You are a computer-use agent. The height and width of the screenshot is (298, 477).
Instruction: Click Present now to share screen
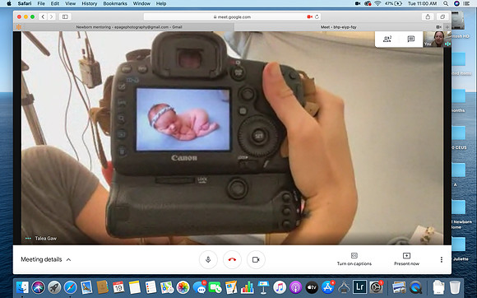click(406, 259)
